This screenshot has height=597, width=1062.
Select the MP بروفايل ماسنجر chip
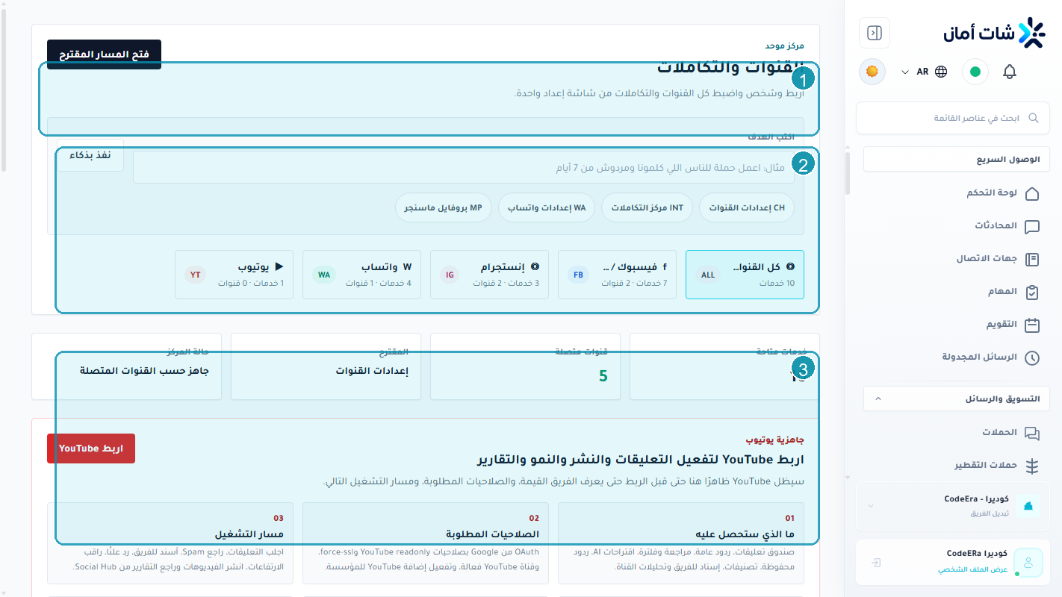(x=444, y=207)
